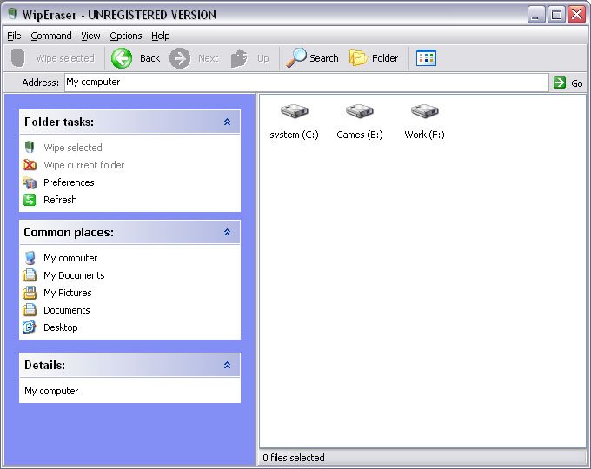Viewport: 591px width, 469px height.
Task: Open the Command menu
Action: tap(51, 36)
